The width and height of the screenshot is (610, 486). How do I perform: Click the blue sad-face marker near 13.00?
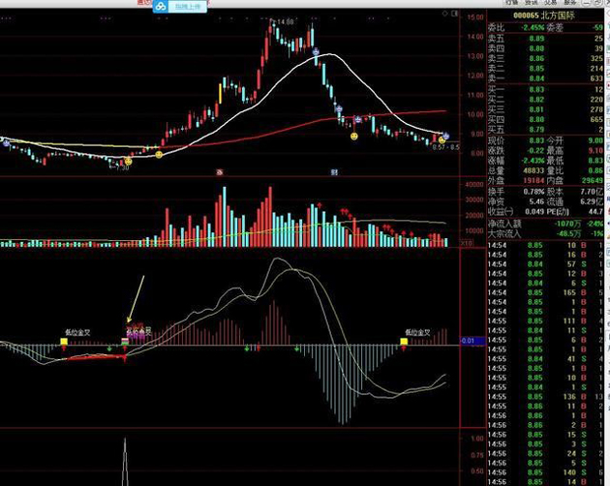coord(316,51)
